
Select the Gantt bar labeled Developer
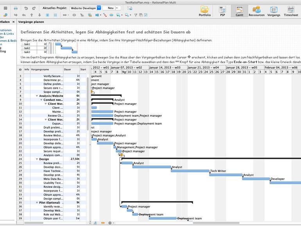click(256, 179)
